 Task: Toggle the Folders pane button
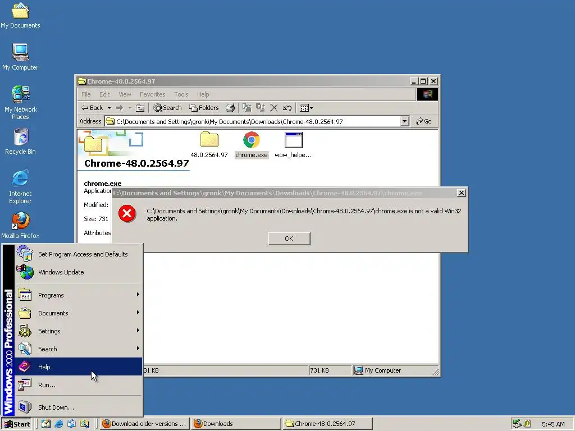pos(204,108)
